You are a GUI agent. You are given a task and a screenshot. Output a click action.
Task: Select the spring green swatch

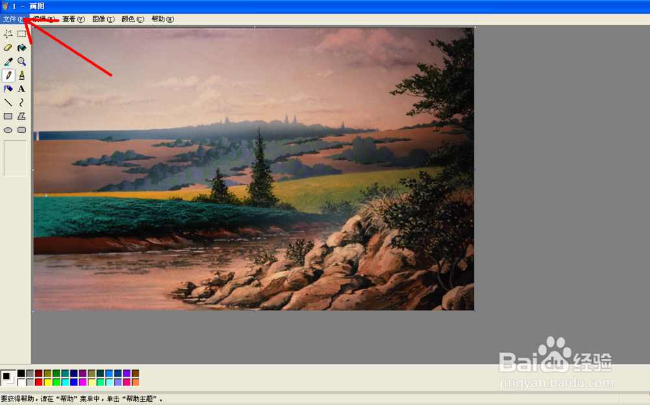tap(100, 382)
